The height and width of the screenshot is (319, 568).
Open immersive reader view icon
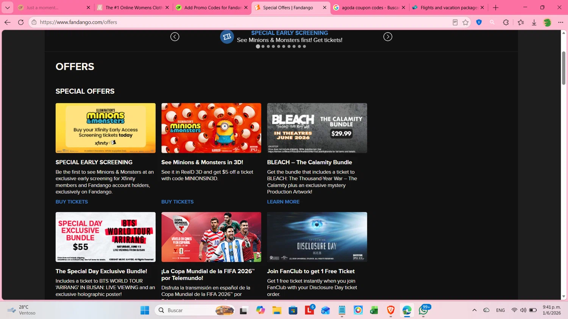455,22
